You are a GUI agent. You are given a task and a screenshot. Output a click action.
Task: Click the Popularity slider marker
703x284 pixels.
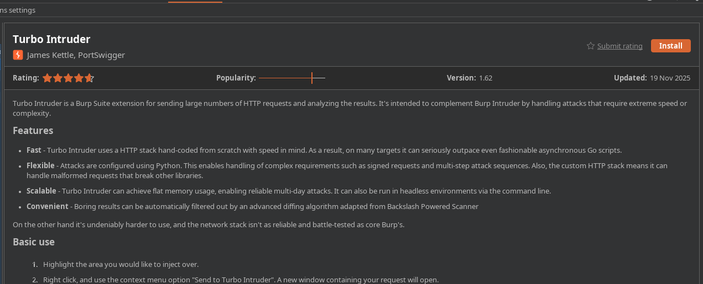point(312,78)
